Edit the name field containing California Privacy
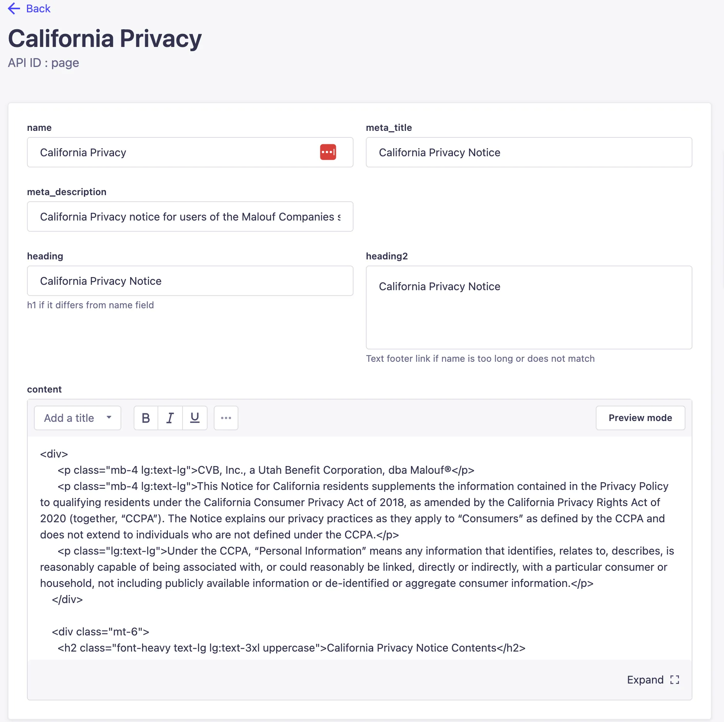This screenshot has width=724, height=722. tap(173, 152)
